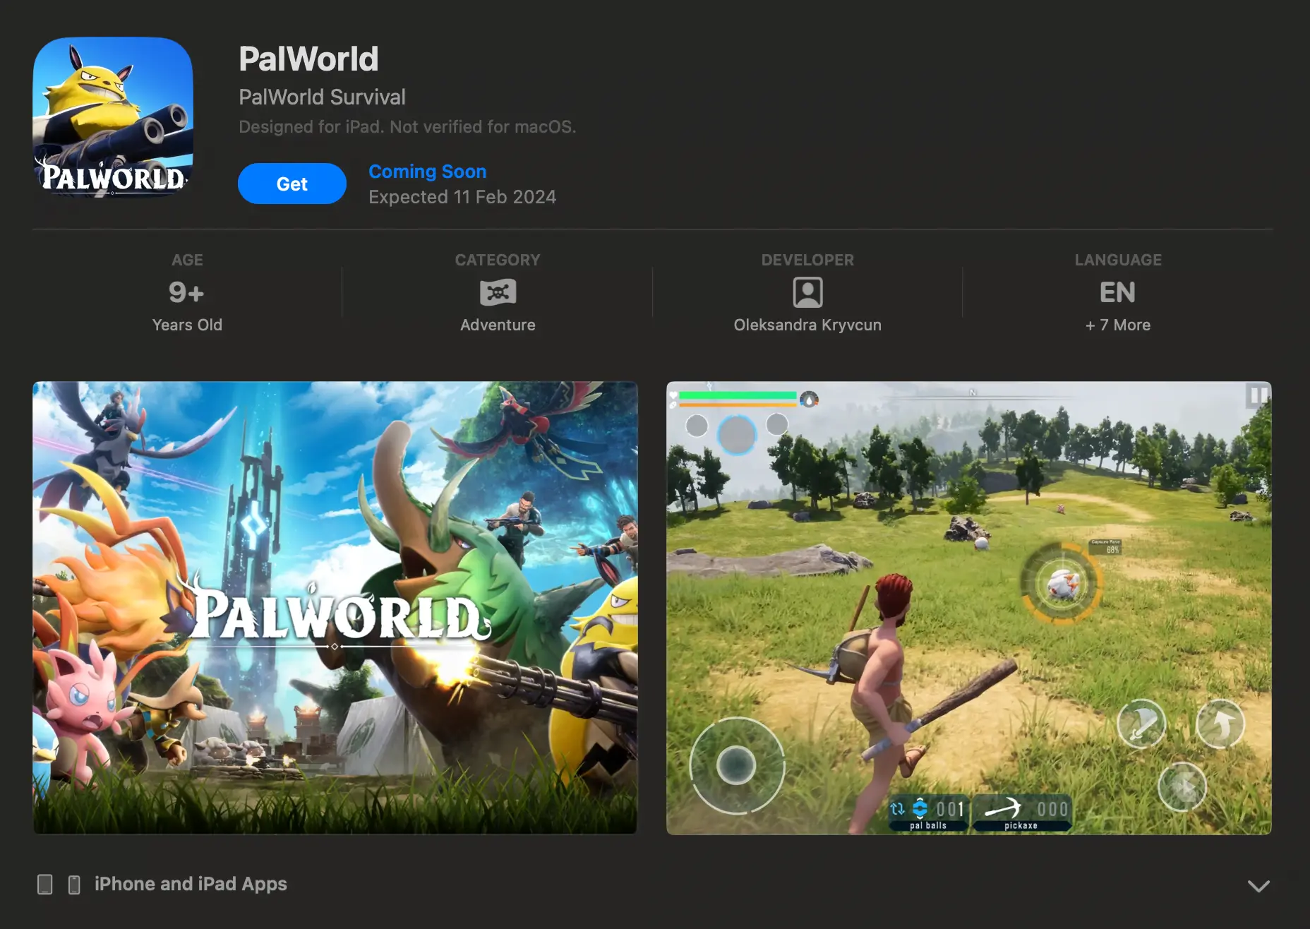1310x929 pixels.
Task: Click the PALWORLD title artwork screenshot
Action: [x=335, y=609]
